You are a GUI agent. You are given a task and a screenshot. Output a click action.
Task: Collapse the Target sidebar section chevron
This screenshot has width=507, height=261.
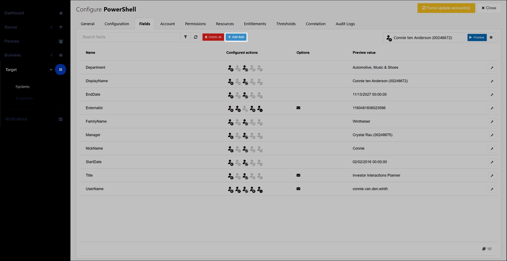click(51, 70)
